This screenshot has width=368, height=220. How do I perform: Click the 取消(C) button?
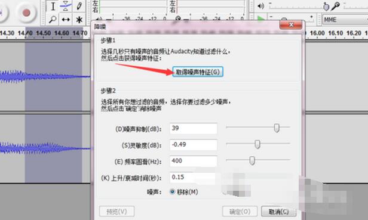(x=278, y=212)
